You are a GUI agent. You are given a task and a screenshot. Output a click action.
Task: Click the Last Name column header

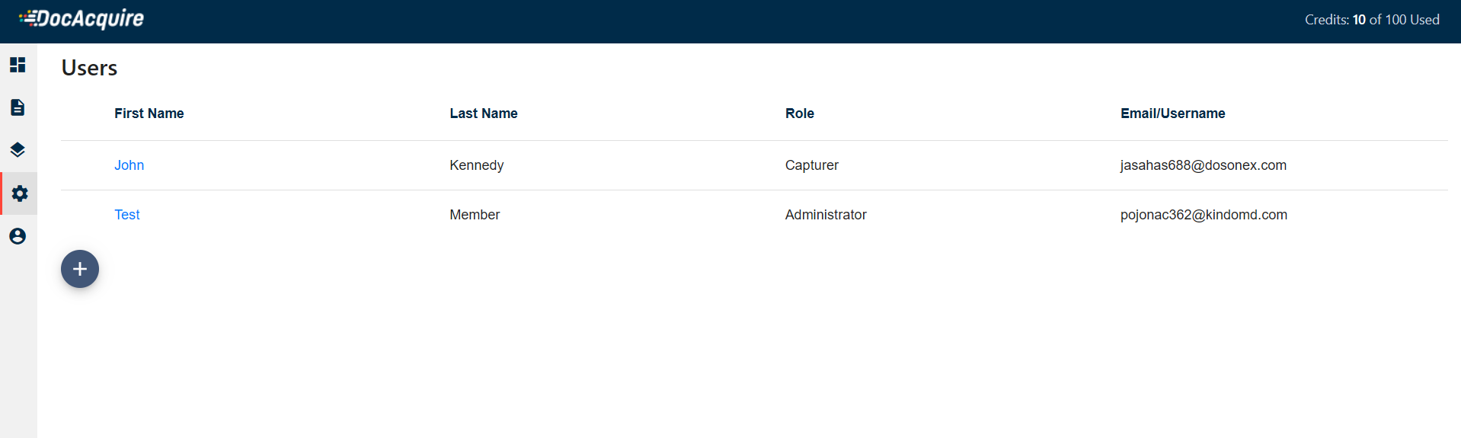(484, 113)
